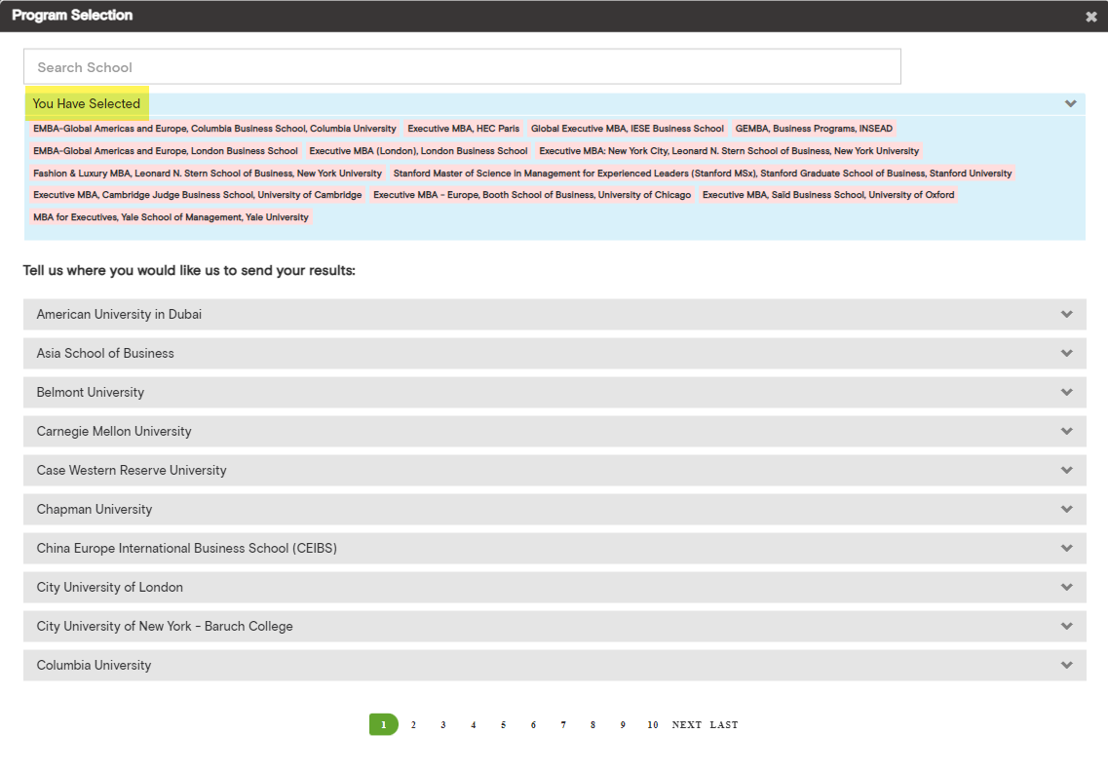Image resolution: width=1108 pixels, height=773 pixels.
Task: Expand Belmont University chevron
Action: tap(1066, 392)
